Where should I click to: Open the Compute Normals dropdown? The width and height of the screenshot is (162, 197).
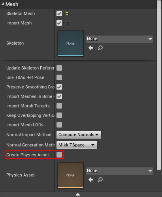(x=79, y=135)
